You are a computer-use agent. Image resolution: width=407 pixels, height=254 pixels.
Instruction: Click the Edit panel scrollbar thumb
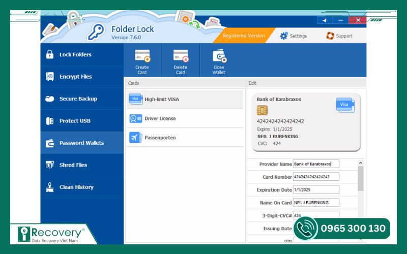[x=361, y=179]
